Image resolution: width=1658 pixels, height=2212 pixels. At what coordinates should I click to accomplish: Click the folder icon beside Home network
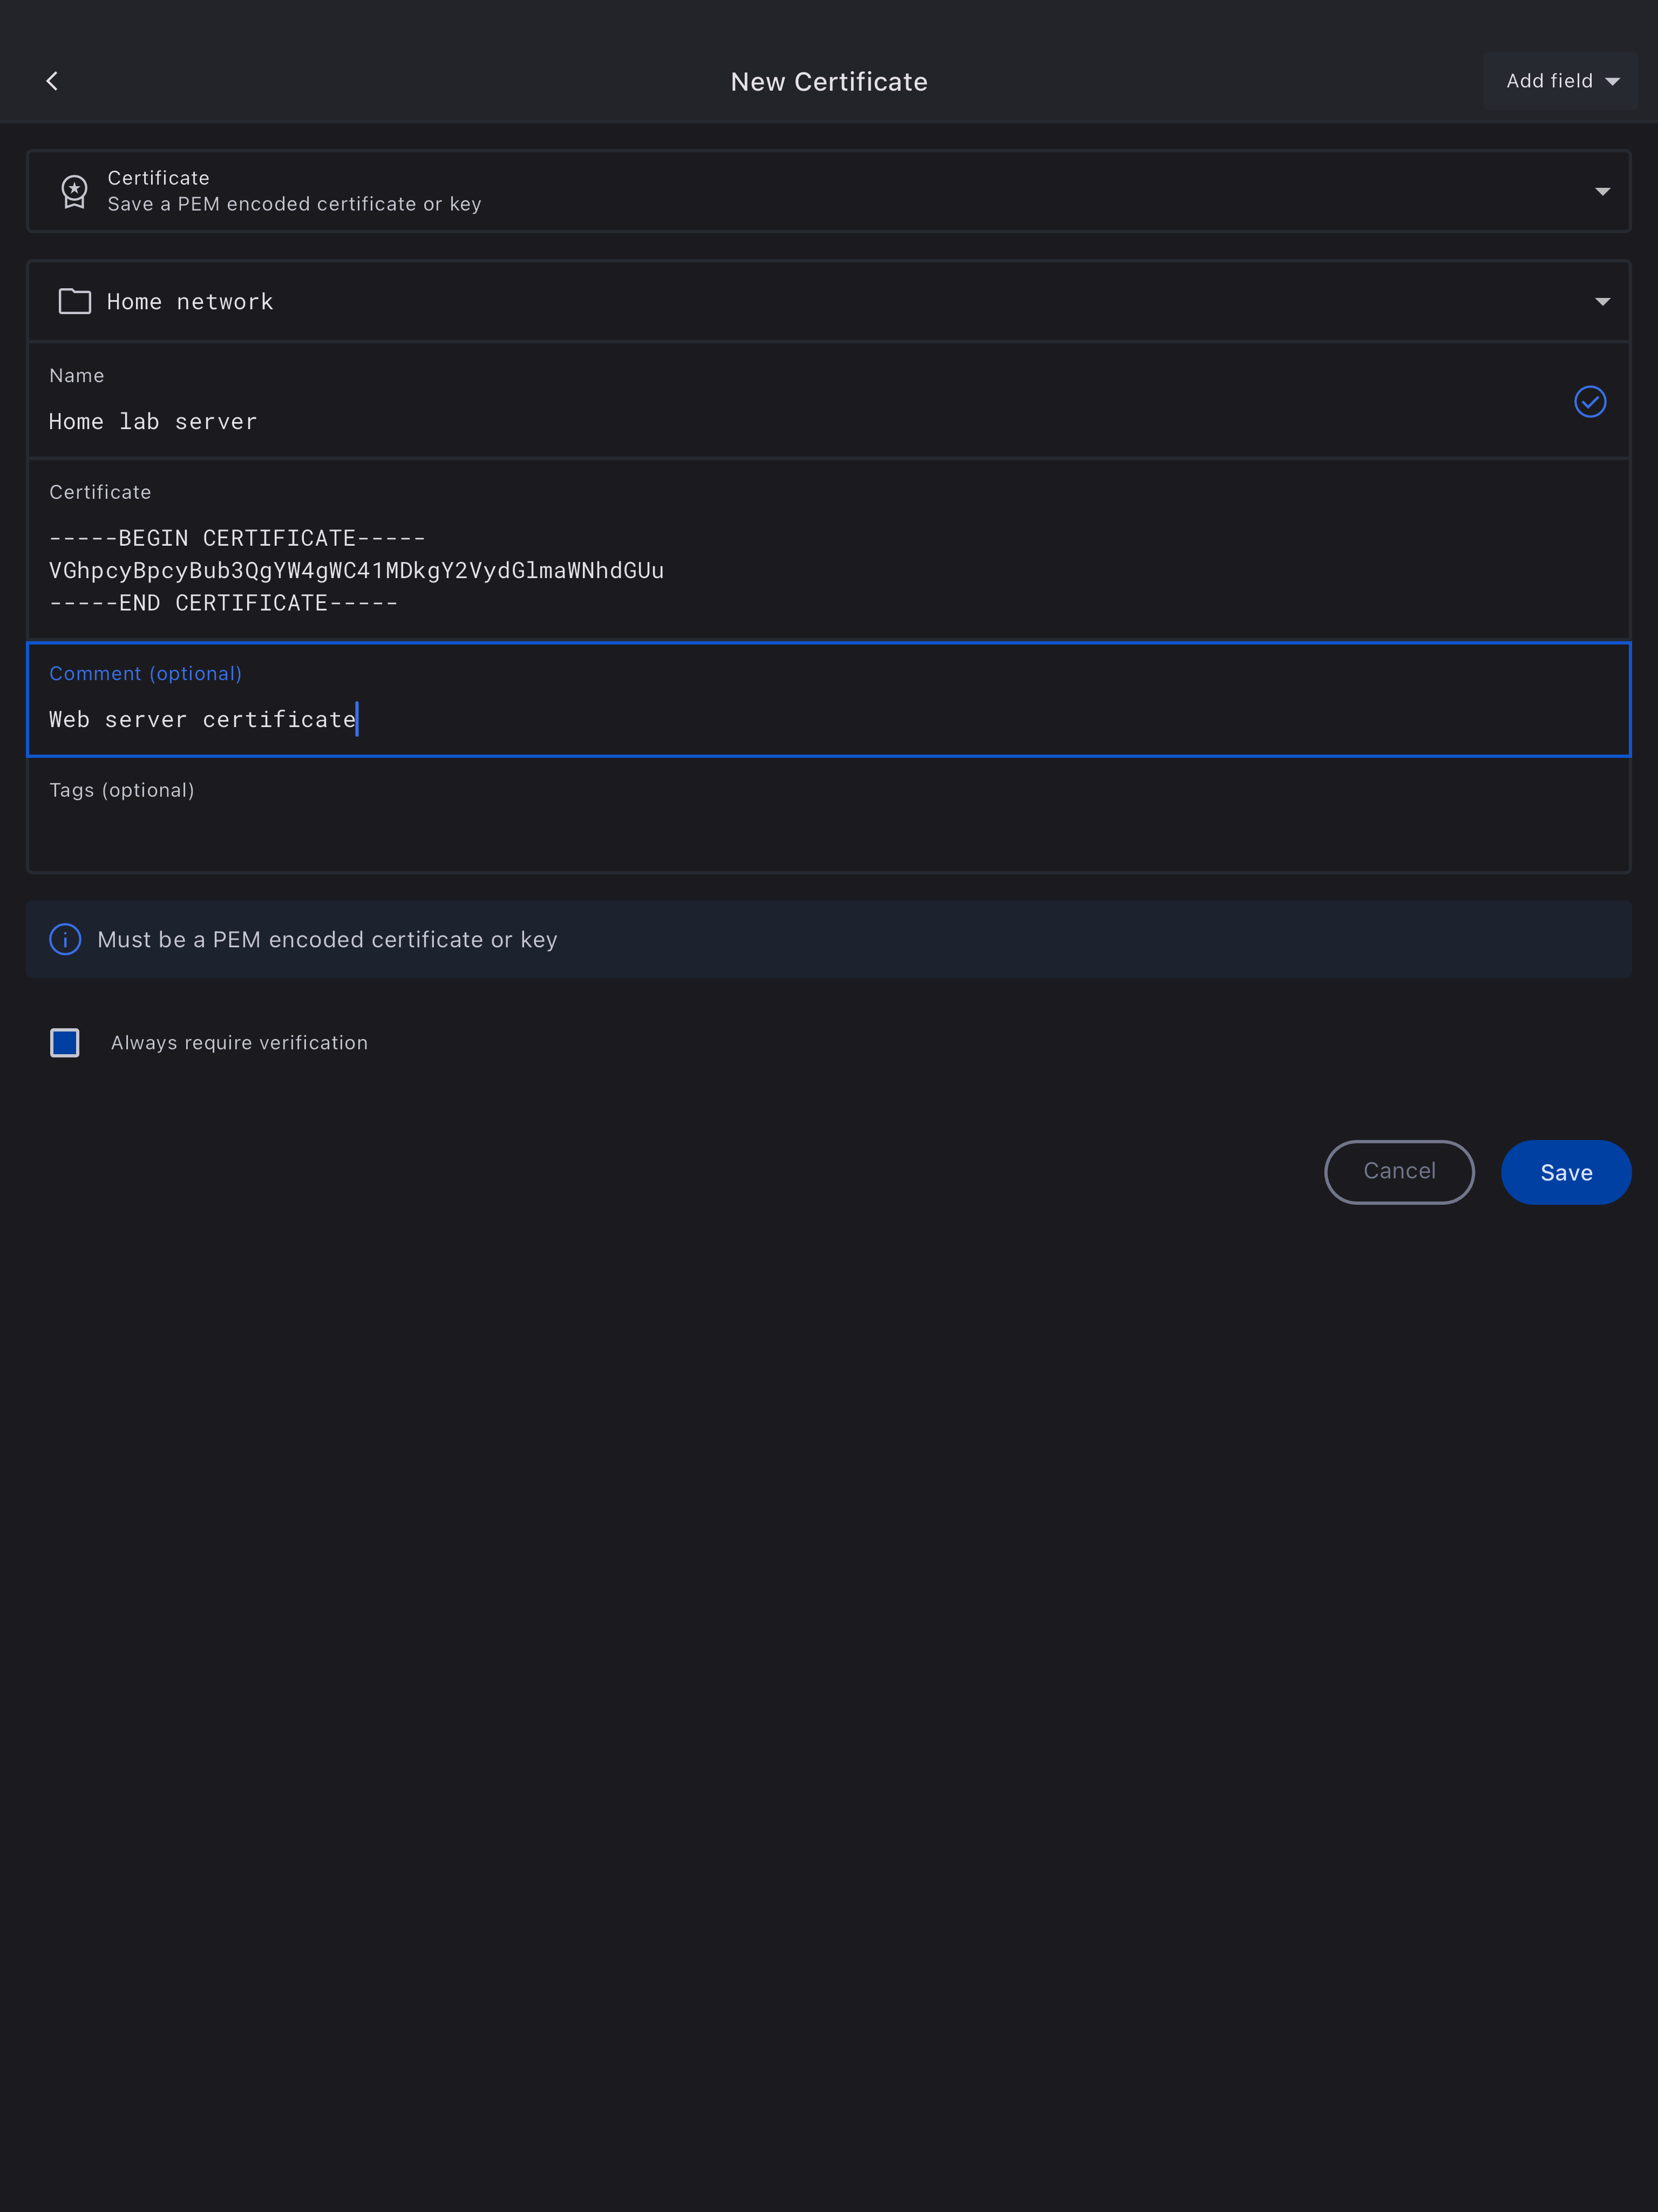(75, 301)
